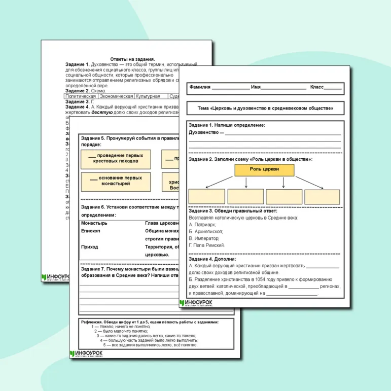The image size is (391, 391).
Task: Click 'Политическая' cell in answers table
Action: (x=81, y=96)
